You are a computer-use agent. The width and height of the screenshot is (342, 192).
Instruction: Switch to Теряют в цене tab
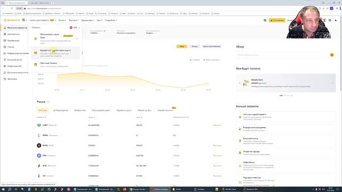123,110
